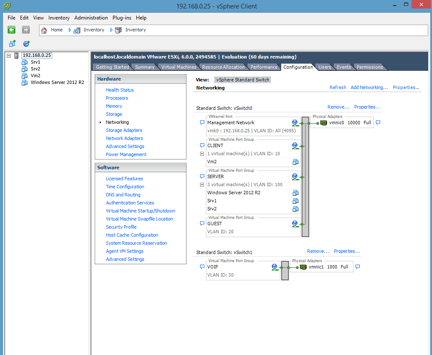Open the Network Adapters hardware link
Viewport: 432px width, 355px height.
point(124,138)
